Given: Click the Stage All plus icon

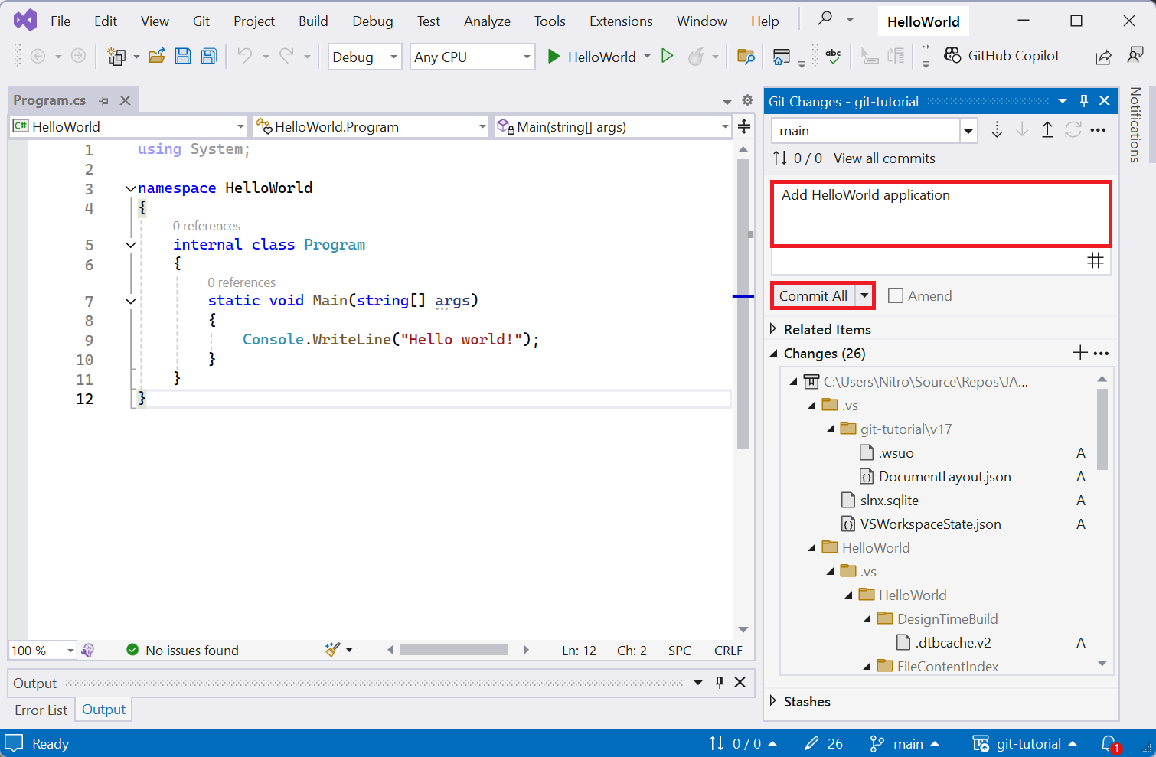Looking at the screenshot, I should pyautogui.click(x=1079, y=353).
